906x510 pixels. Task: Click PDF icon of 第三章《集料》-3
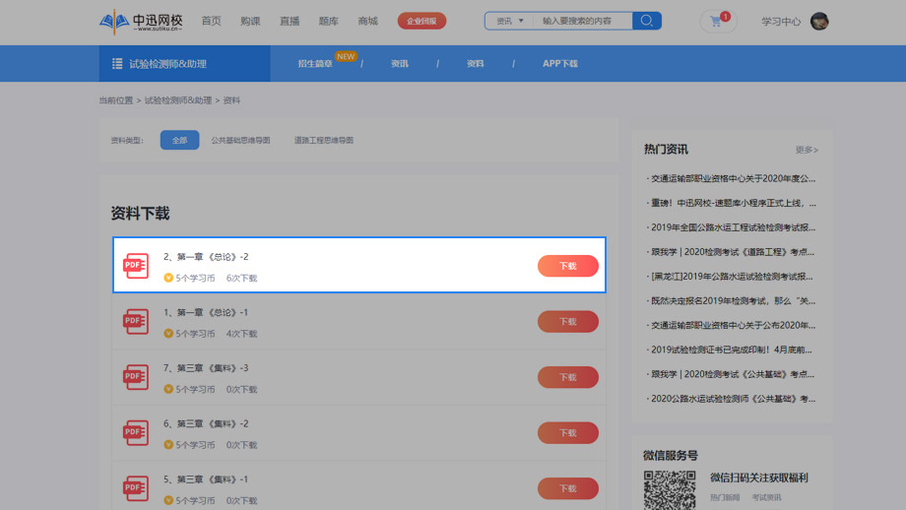coord(136,377)
